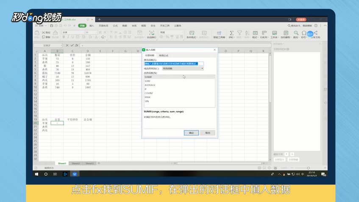Click the Undo arrow icon

coord(65,26)
